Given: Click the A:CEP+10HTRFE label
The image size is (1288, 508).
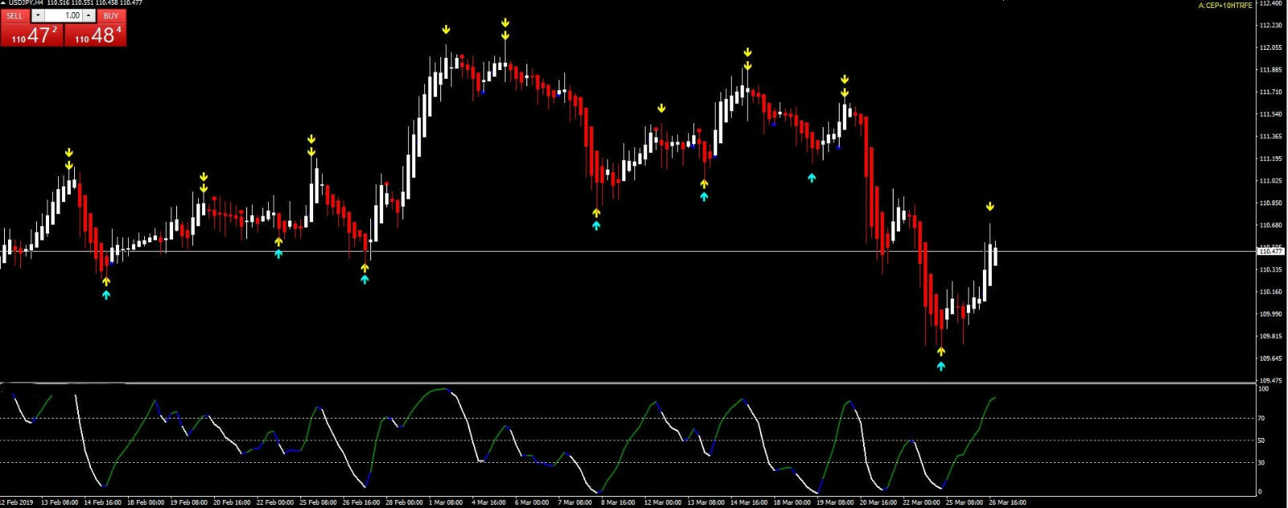Looking at the screenshot, I should [1225, 6].
